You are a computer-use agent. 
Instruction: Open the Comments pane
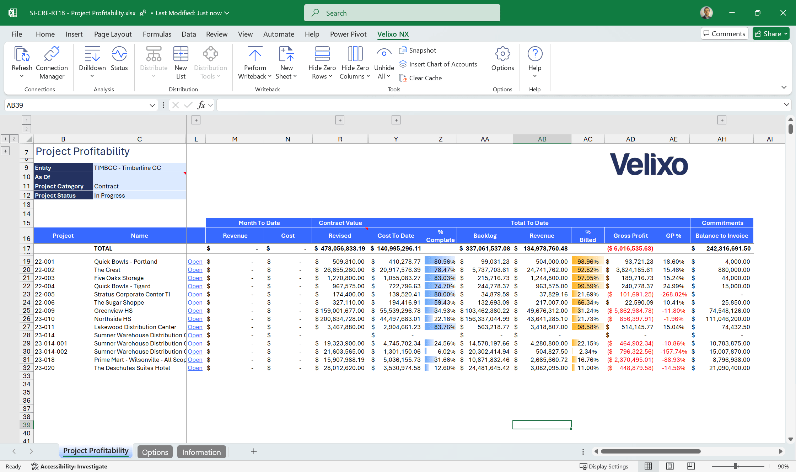(x=724, y=34)
